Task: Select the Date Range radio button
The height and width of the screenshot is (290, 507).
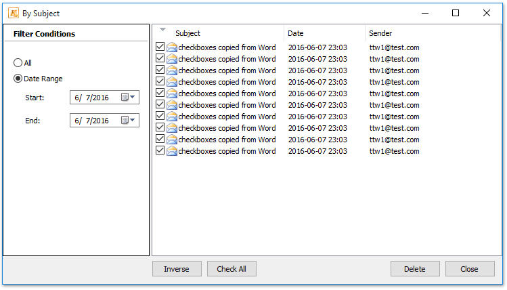Action: pos(18,79)
